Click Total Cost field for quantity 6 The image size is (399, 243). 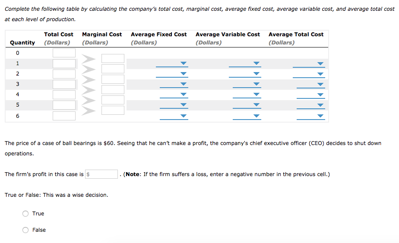coord(64,116)
